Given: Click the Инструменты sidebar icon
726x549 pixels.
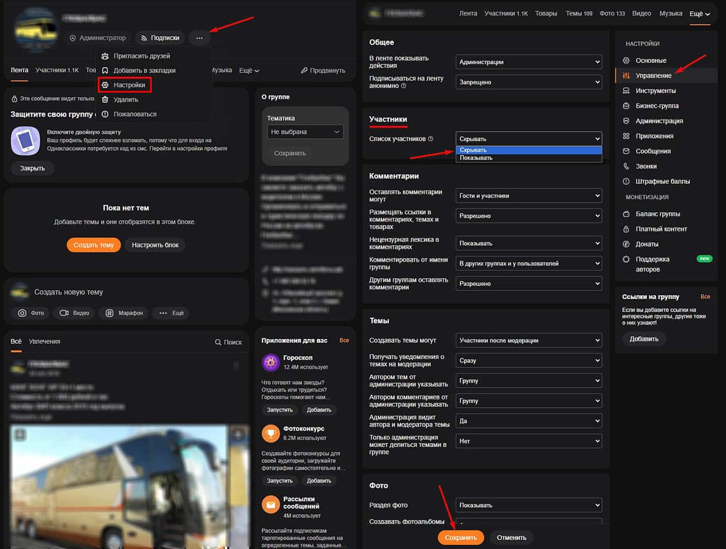Looking at the screenshot, I should (x=626, y=90).
